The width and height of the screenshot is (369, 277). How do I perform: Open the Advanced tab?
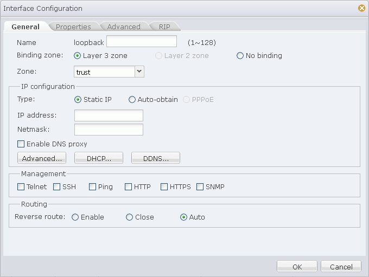click(x=124, y=27)
